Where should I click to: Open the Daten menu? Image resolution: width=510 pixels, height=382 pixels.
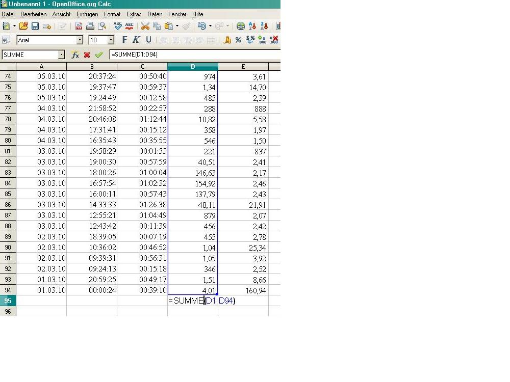155,14
